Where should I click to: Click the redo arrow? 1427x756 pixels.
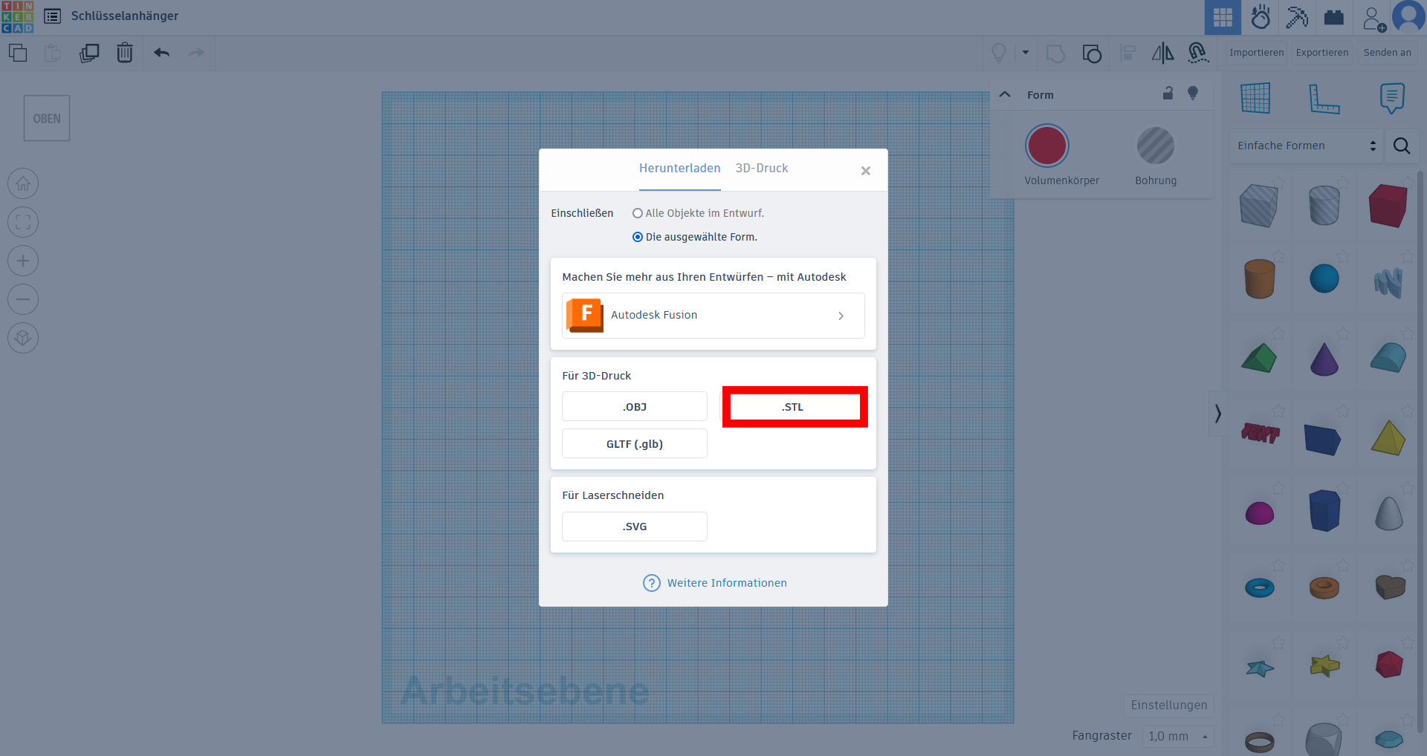(x=196, y=53)
